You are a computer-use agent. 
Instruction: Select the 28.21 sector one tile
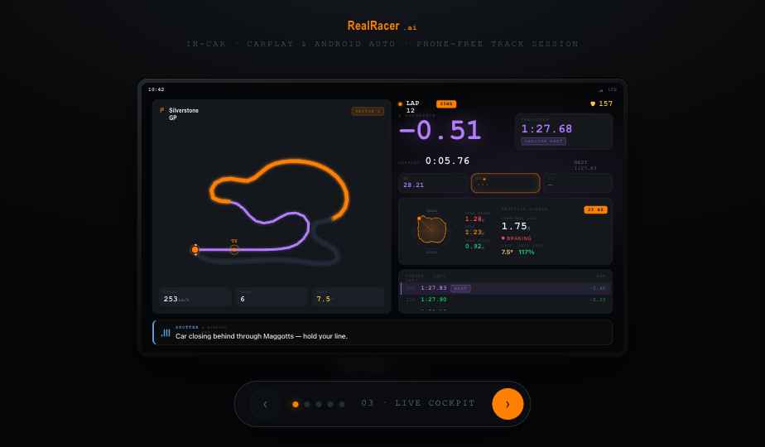point(433,183)
